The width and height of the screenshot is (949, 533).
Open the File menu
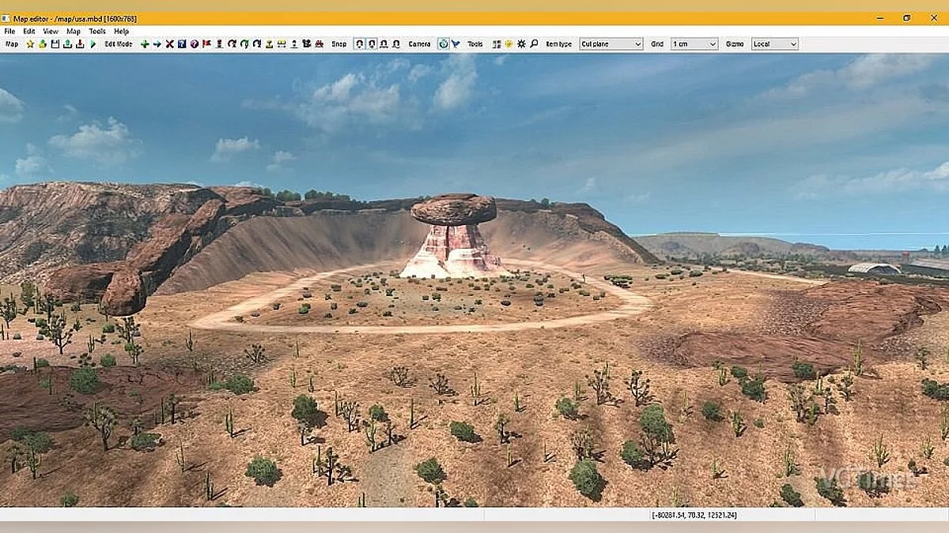(x=9, y=32)
